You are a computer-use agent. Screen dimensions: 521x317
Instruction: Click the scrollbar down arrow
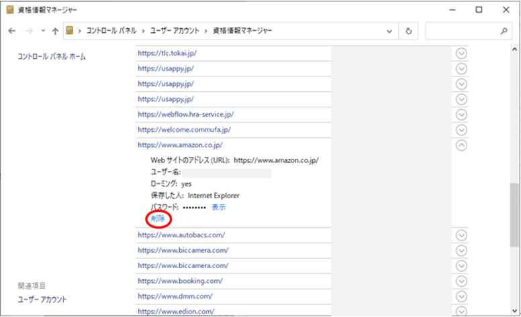click(514, 311)
